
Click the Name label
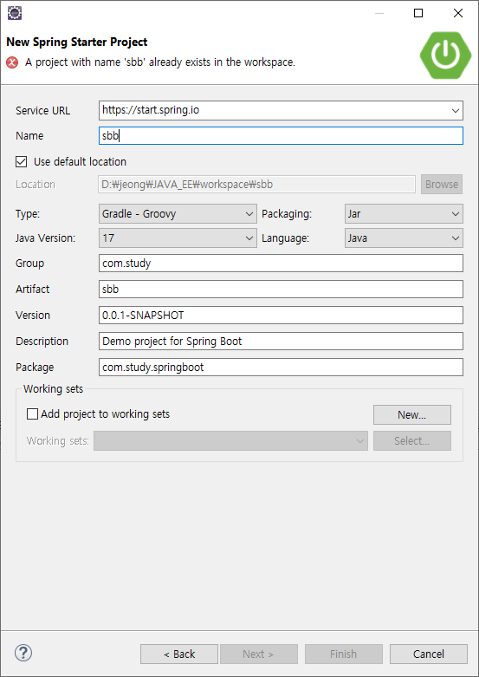click(x=29, y=135)
